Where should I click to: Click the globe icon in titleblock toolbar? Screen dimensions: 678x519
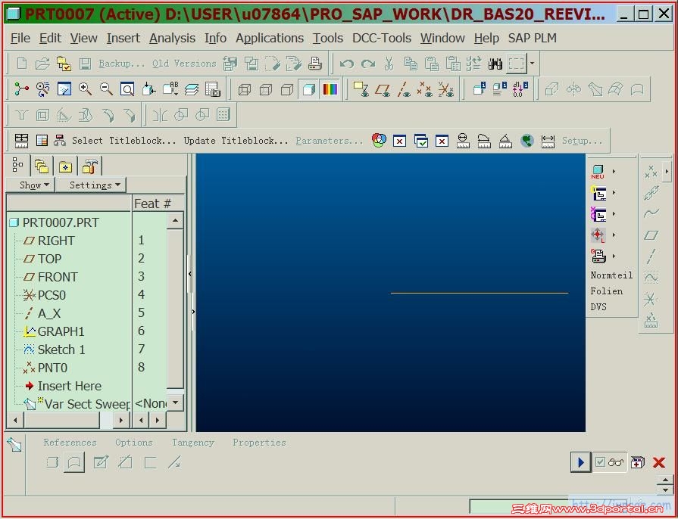(x=526, y=140)
